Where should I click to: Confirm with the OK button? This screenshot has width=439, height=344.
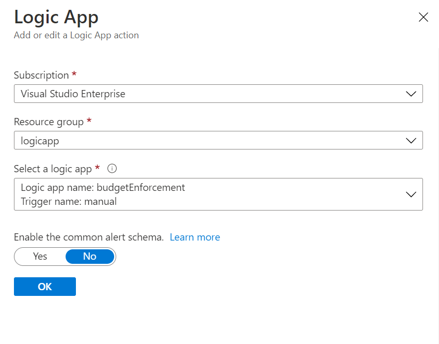(x=45, y=287)
